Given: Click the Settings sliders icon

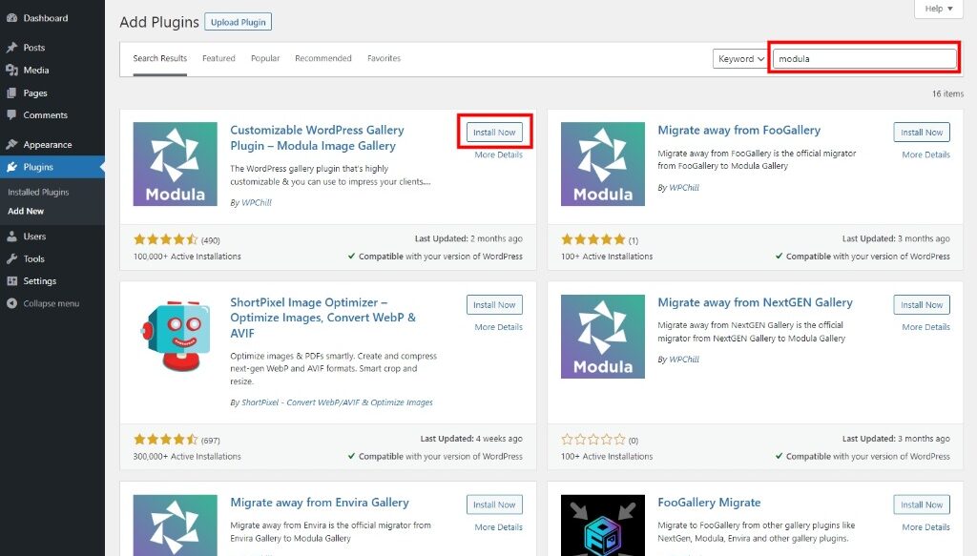Looking at the screenshot, I should tap(11, 281).
